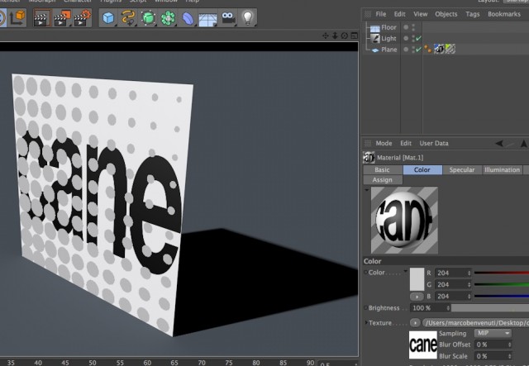The width and height of the screenshot is (529, 366).
Task: Switch to the Specular tab
Action: pyautogui.click(x=461, y=169)
